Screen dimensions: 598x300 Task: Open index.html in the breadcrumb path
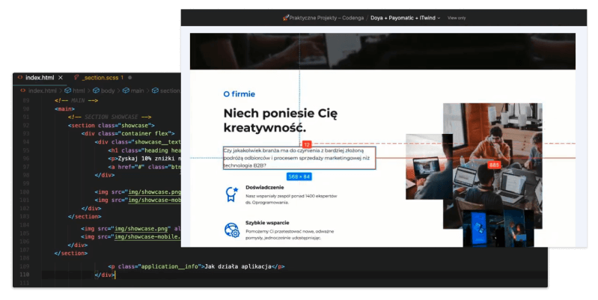[x=43, y=91]
